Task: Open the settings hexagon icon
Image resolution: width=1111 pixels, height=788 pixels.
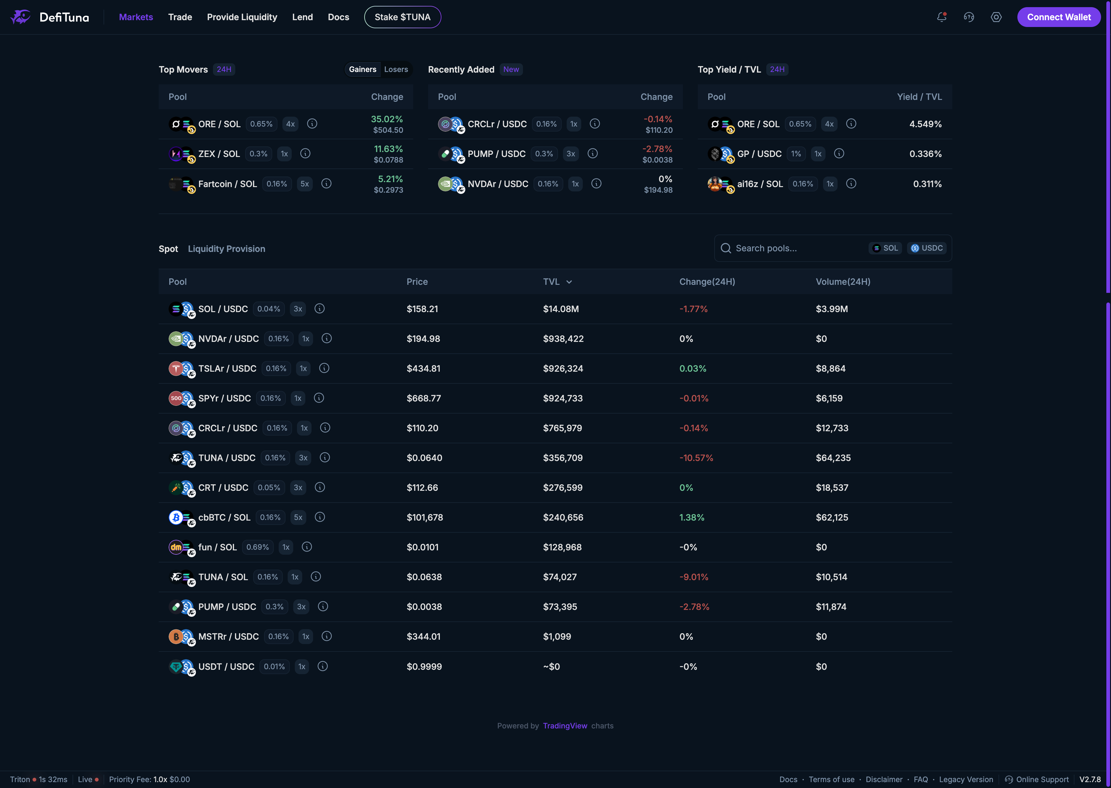Action: (996, 17)
